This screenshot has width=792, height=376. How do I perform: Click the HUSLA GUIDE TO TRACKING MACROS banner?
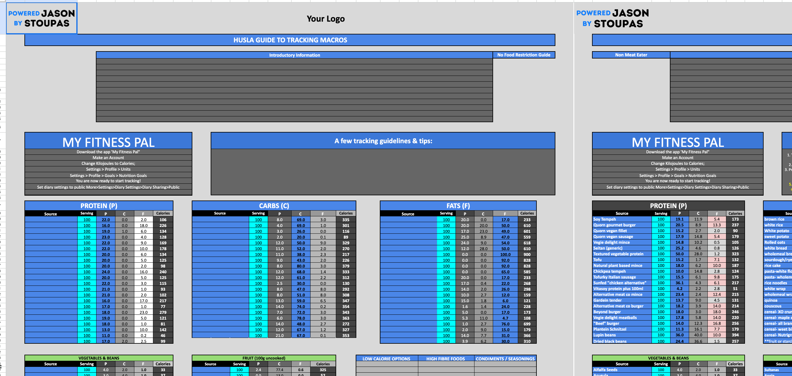290,40
